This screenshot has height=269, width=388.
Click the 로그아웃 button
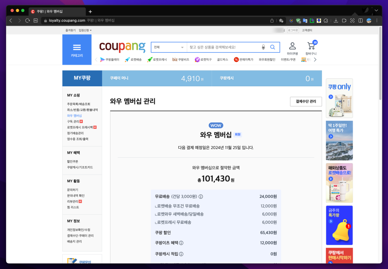(x=293, y=30)
